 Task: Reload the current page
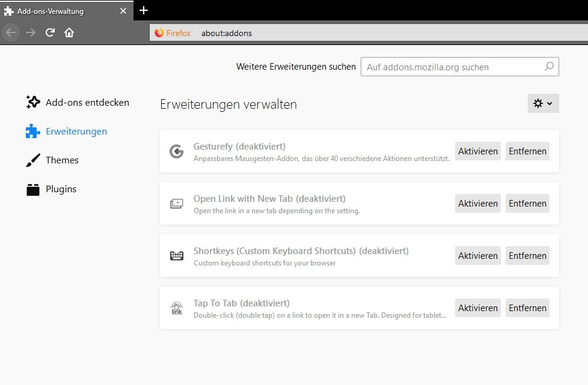pyautogui.click(x=51, y=32)
